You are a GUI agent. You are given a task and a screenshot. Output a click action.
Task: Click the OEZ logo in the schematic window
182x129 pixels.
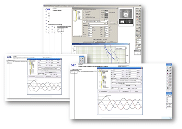click(48, 10)
